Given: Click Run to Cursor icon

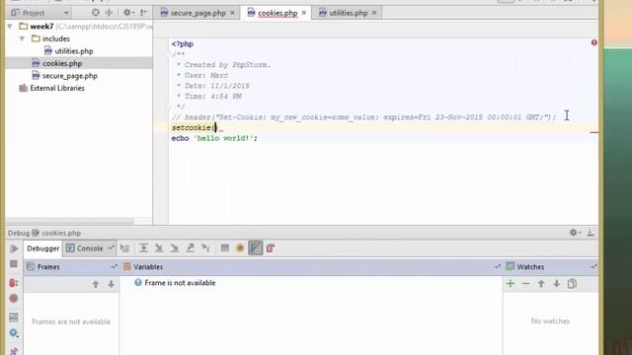Looking at the screenshot, I should click(x=205, y=248).
